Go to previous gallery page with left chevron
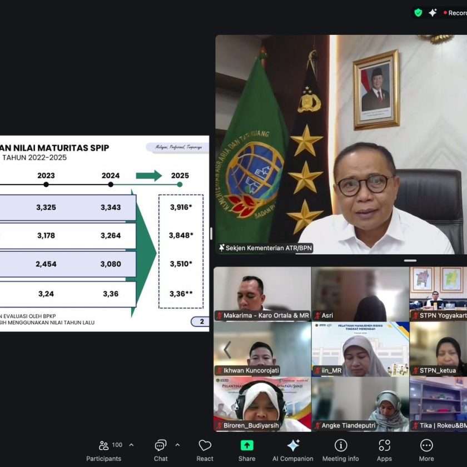The height and width of the screenshot is (467, 467). (x=227, y=349)
